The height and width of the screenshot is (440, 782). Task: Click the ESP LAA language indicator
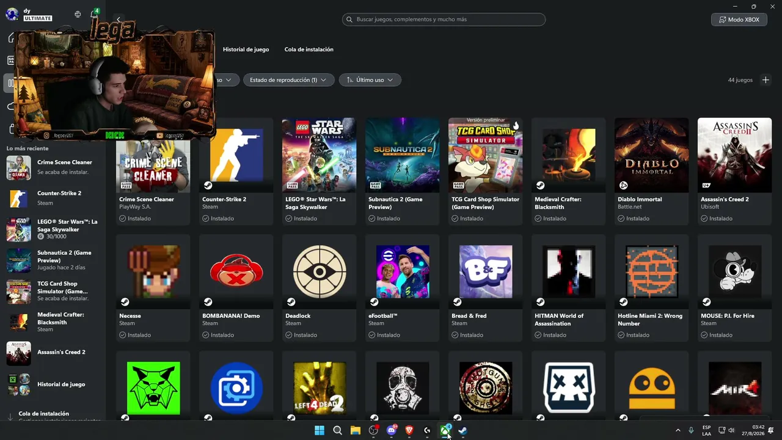tap(707, 430)
